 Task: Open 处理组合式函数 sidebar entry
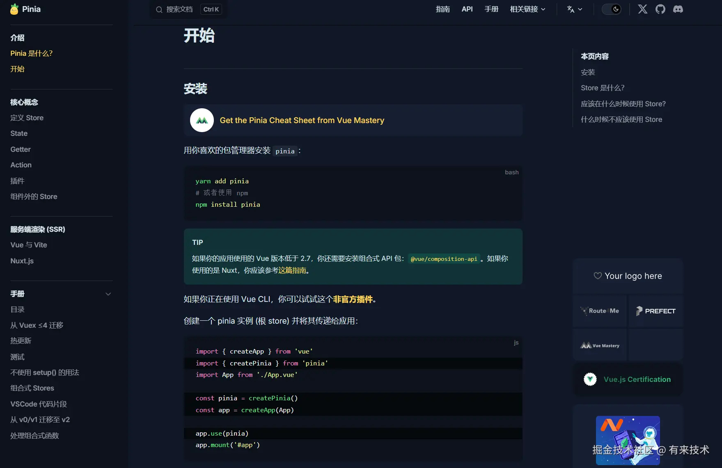pyautogui.click(x=35, y=436)
